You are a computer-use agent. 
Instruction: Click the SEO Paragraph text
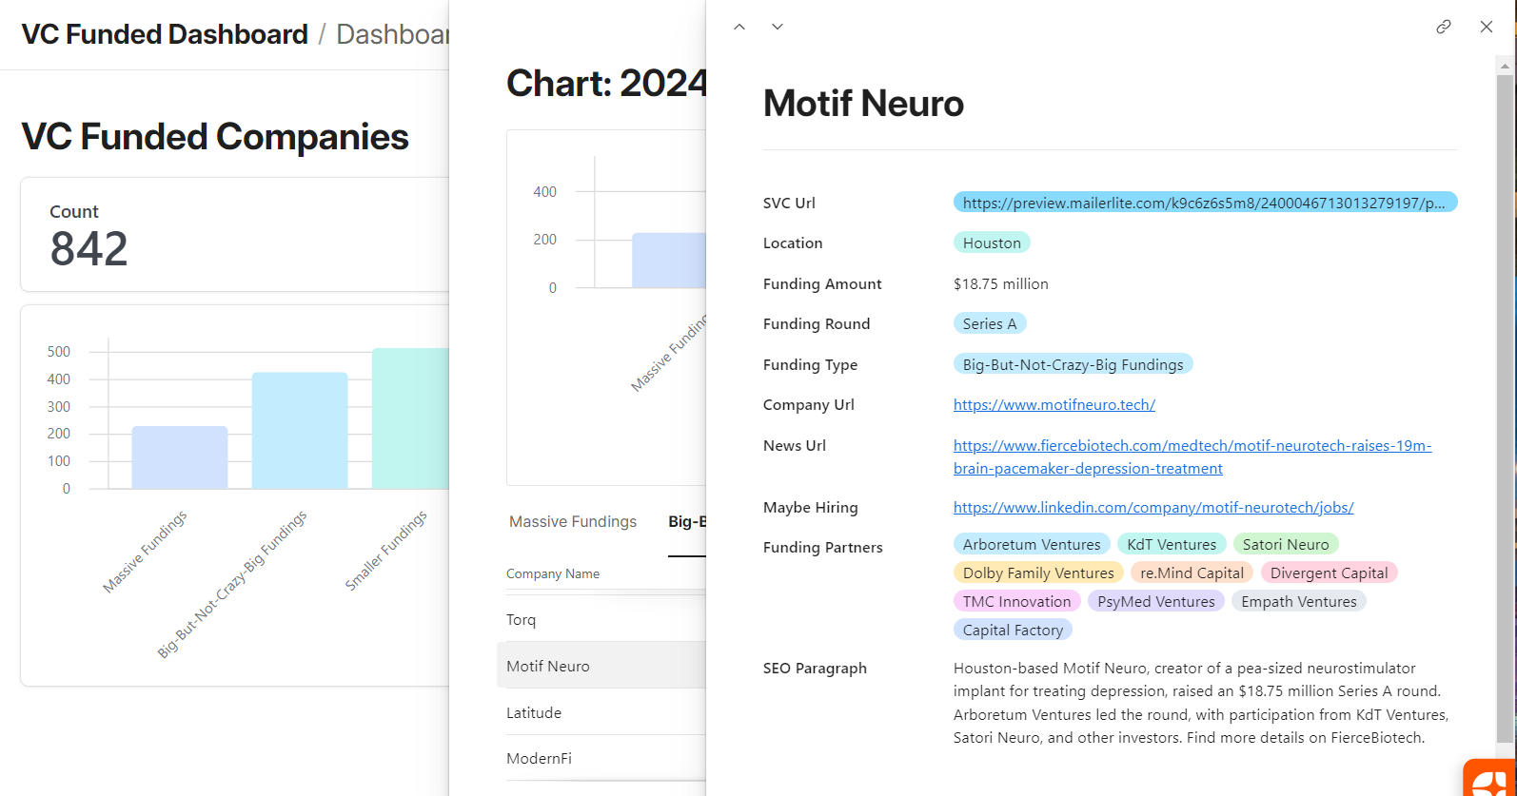pos(1201,703)
